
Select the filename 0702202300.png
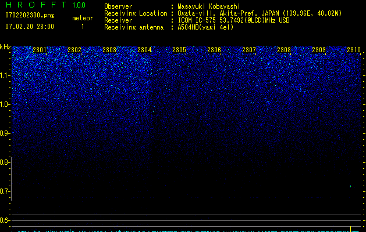30,16
